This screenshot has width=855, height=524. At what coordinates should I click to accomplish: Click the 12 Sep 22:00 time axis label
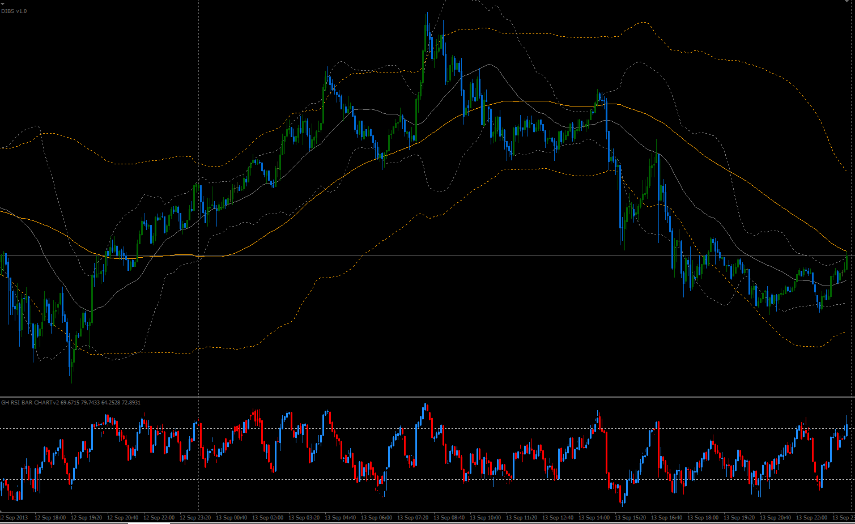(159, 518)
